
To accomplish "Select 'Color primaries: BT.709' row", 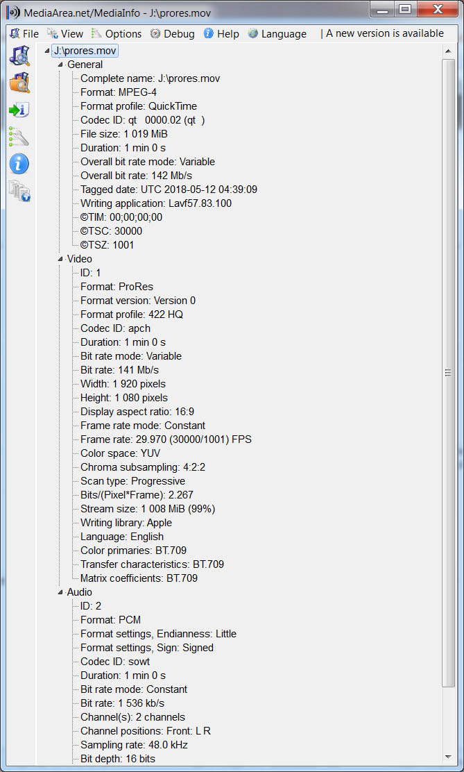I will 133,551.
